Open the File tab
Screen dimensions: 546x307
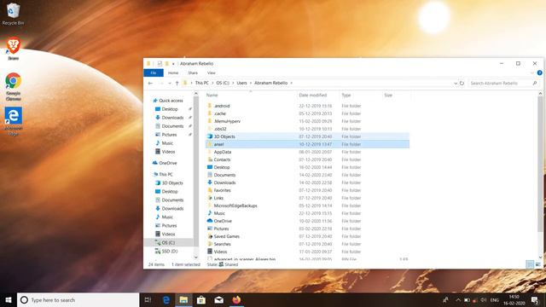tap(154, 72)
